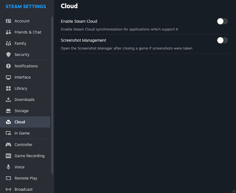Go to Storage settings label
The width and height of the screenshot is (236, 193).
coord(22,111)
